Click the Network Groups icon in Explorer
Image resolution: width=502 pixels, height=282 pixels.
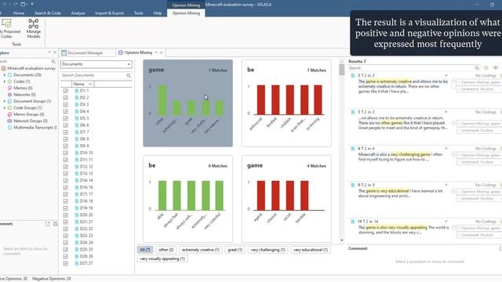click(x=9, y=121)
